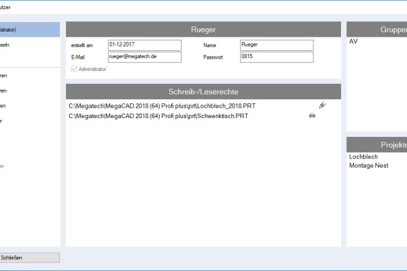Click the E-Mail field containing rueger@megatech.de
Viewport: 407px width, 271px height.
pos(145,57)
